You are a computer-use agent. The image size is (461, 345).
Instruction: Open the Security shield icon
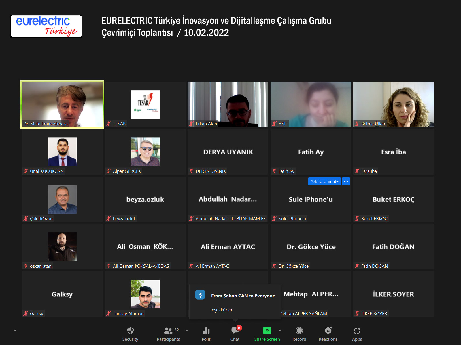pyautogui.click(x=130, y=331)
